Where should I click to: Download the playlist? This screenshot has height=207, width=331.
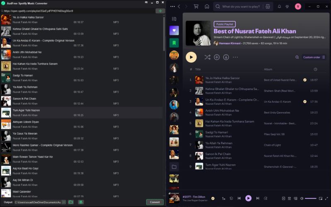coord(226,57)
